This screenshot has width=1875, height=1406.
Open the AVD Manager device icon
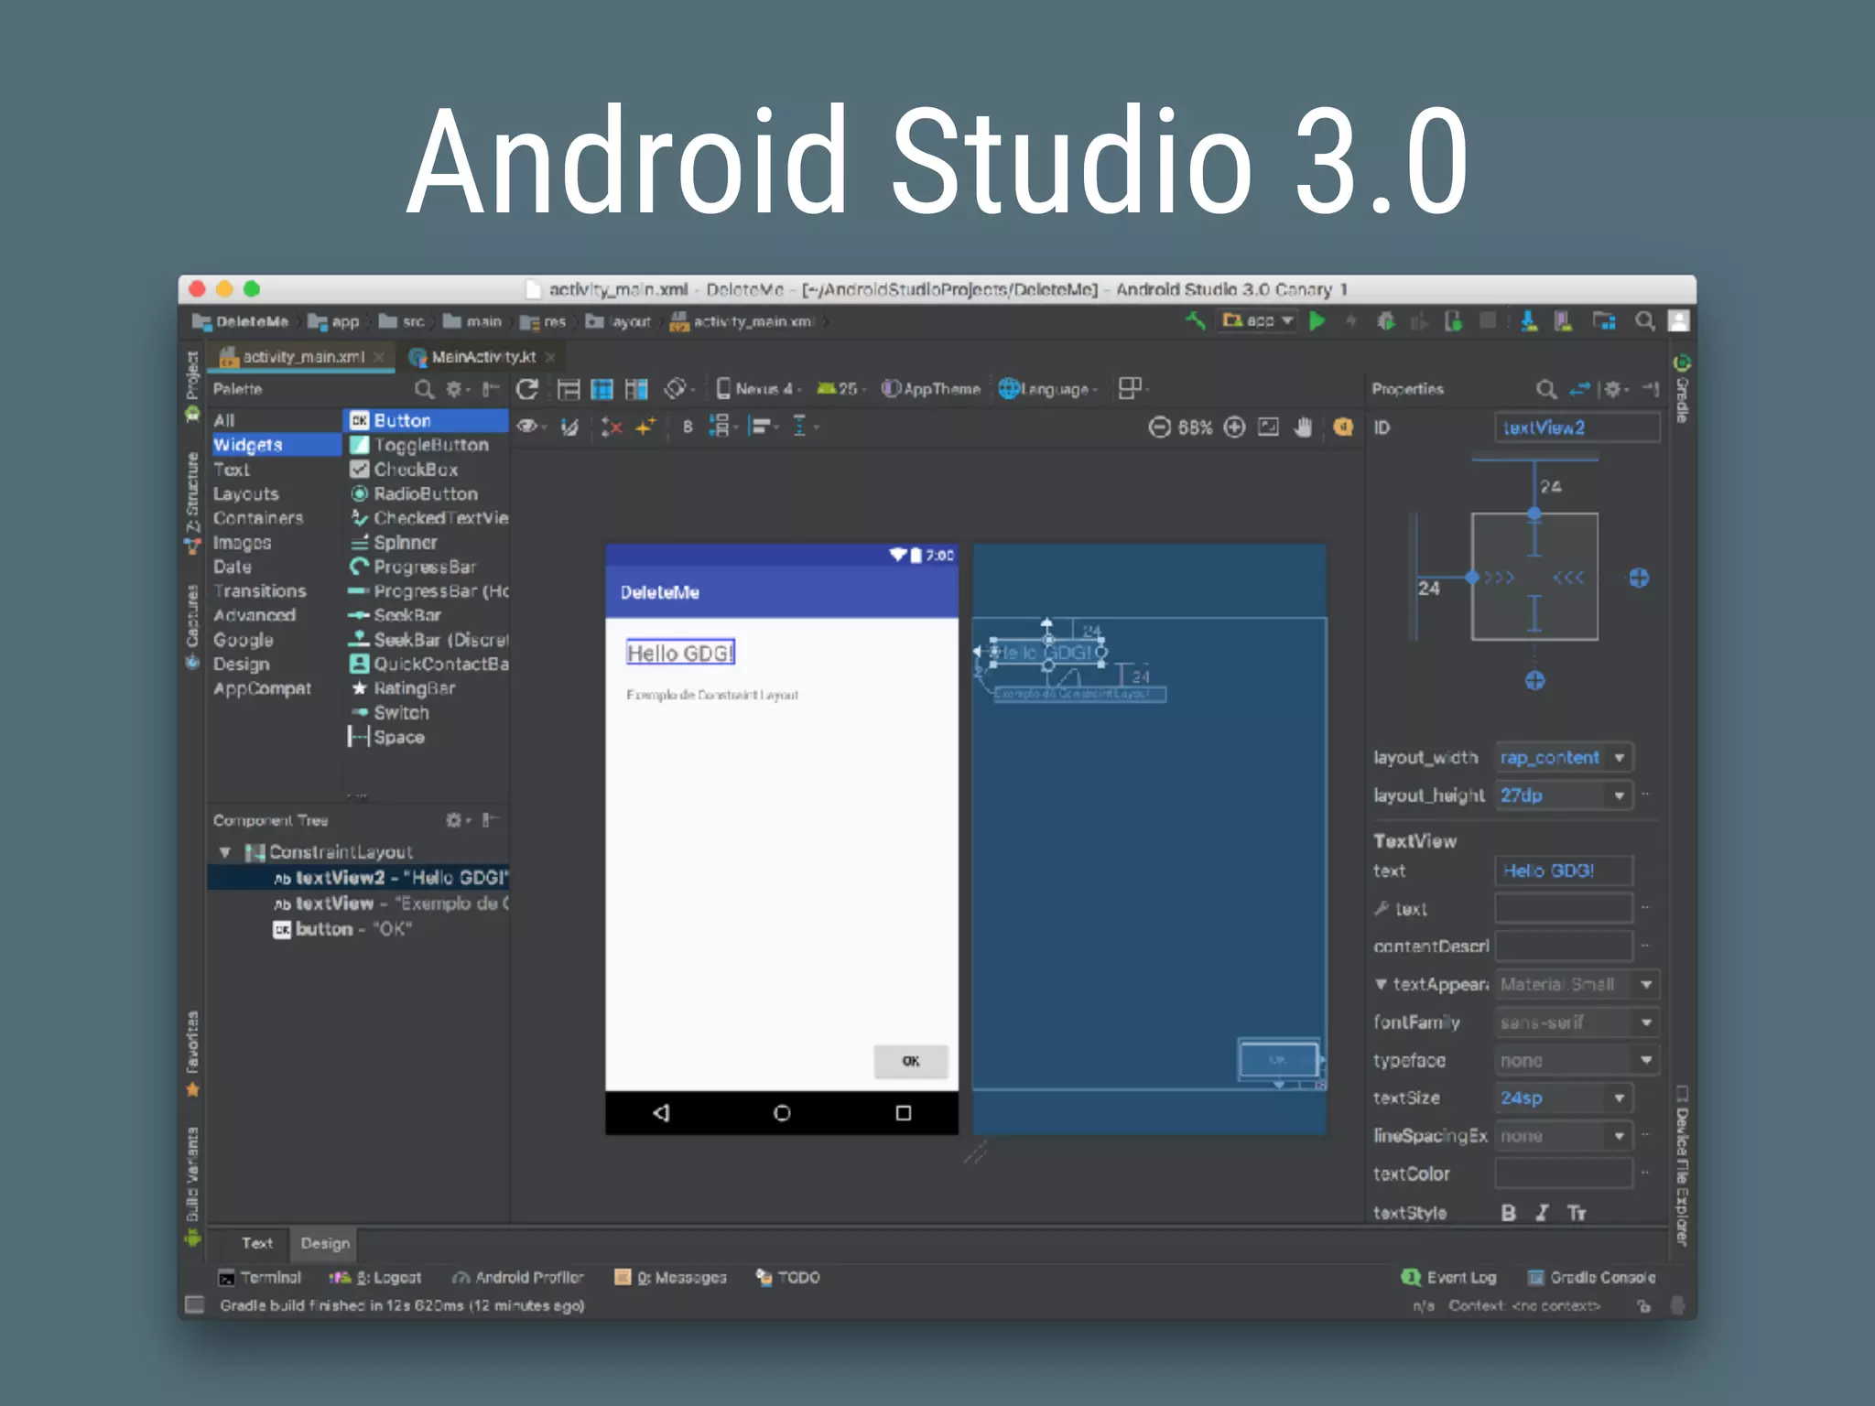[x=1564, y=321]
